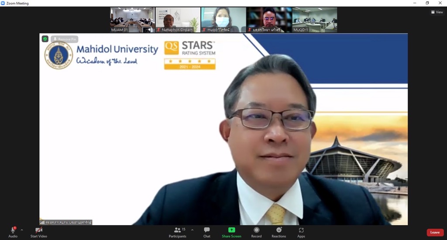This screenshot has width=447, height=240.
Task: Remove the pin from the speaker video
Action: click(x=64, y=39)
